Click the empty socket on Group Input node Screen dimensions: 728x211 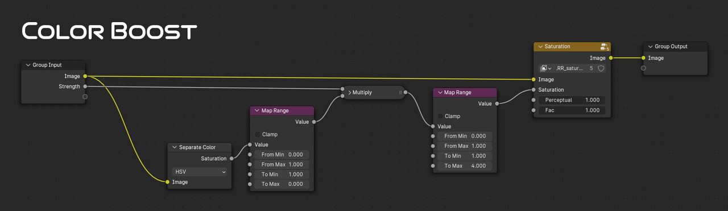click(85, 97)
